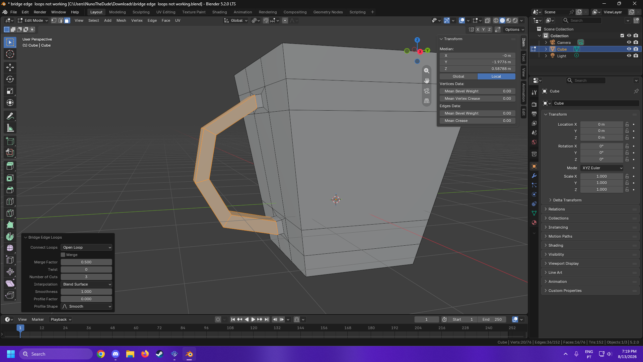Toggle snapping magnet in header

tap(266, 20)
